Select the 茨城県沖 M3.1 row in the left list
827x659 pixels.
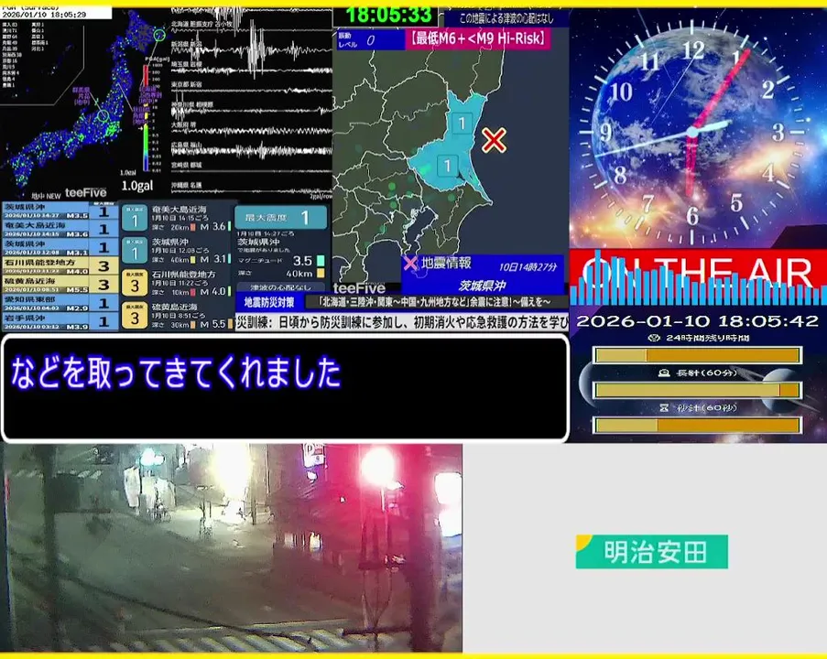(x=59, y=248)
